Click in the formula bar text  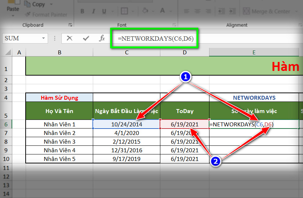pyautogui.click(x=156, y=39)
